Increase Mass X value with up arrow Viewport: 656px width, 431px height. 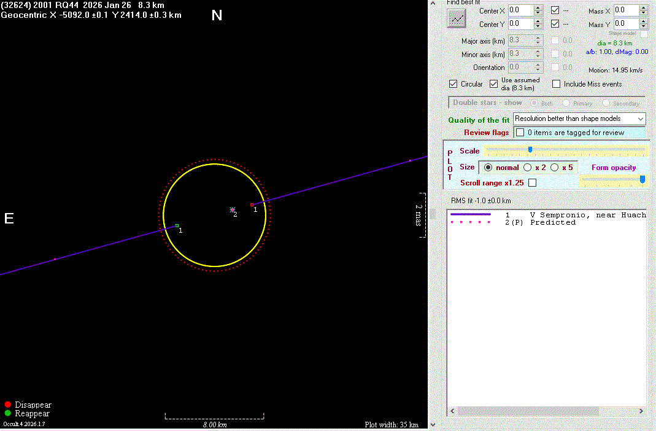(644, 7)
